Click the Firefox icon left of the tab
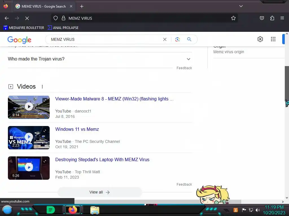Viewport: 289px width, 216px height. click(6, 6)
